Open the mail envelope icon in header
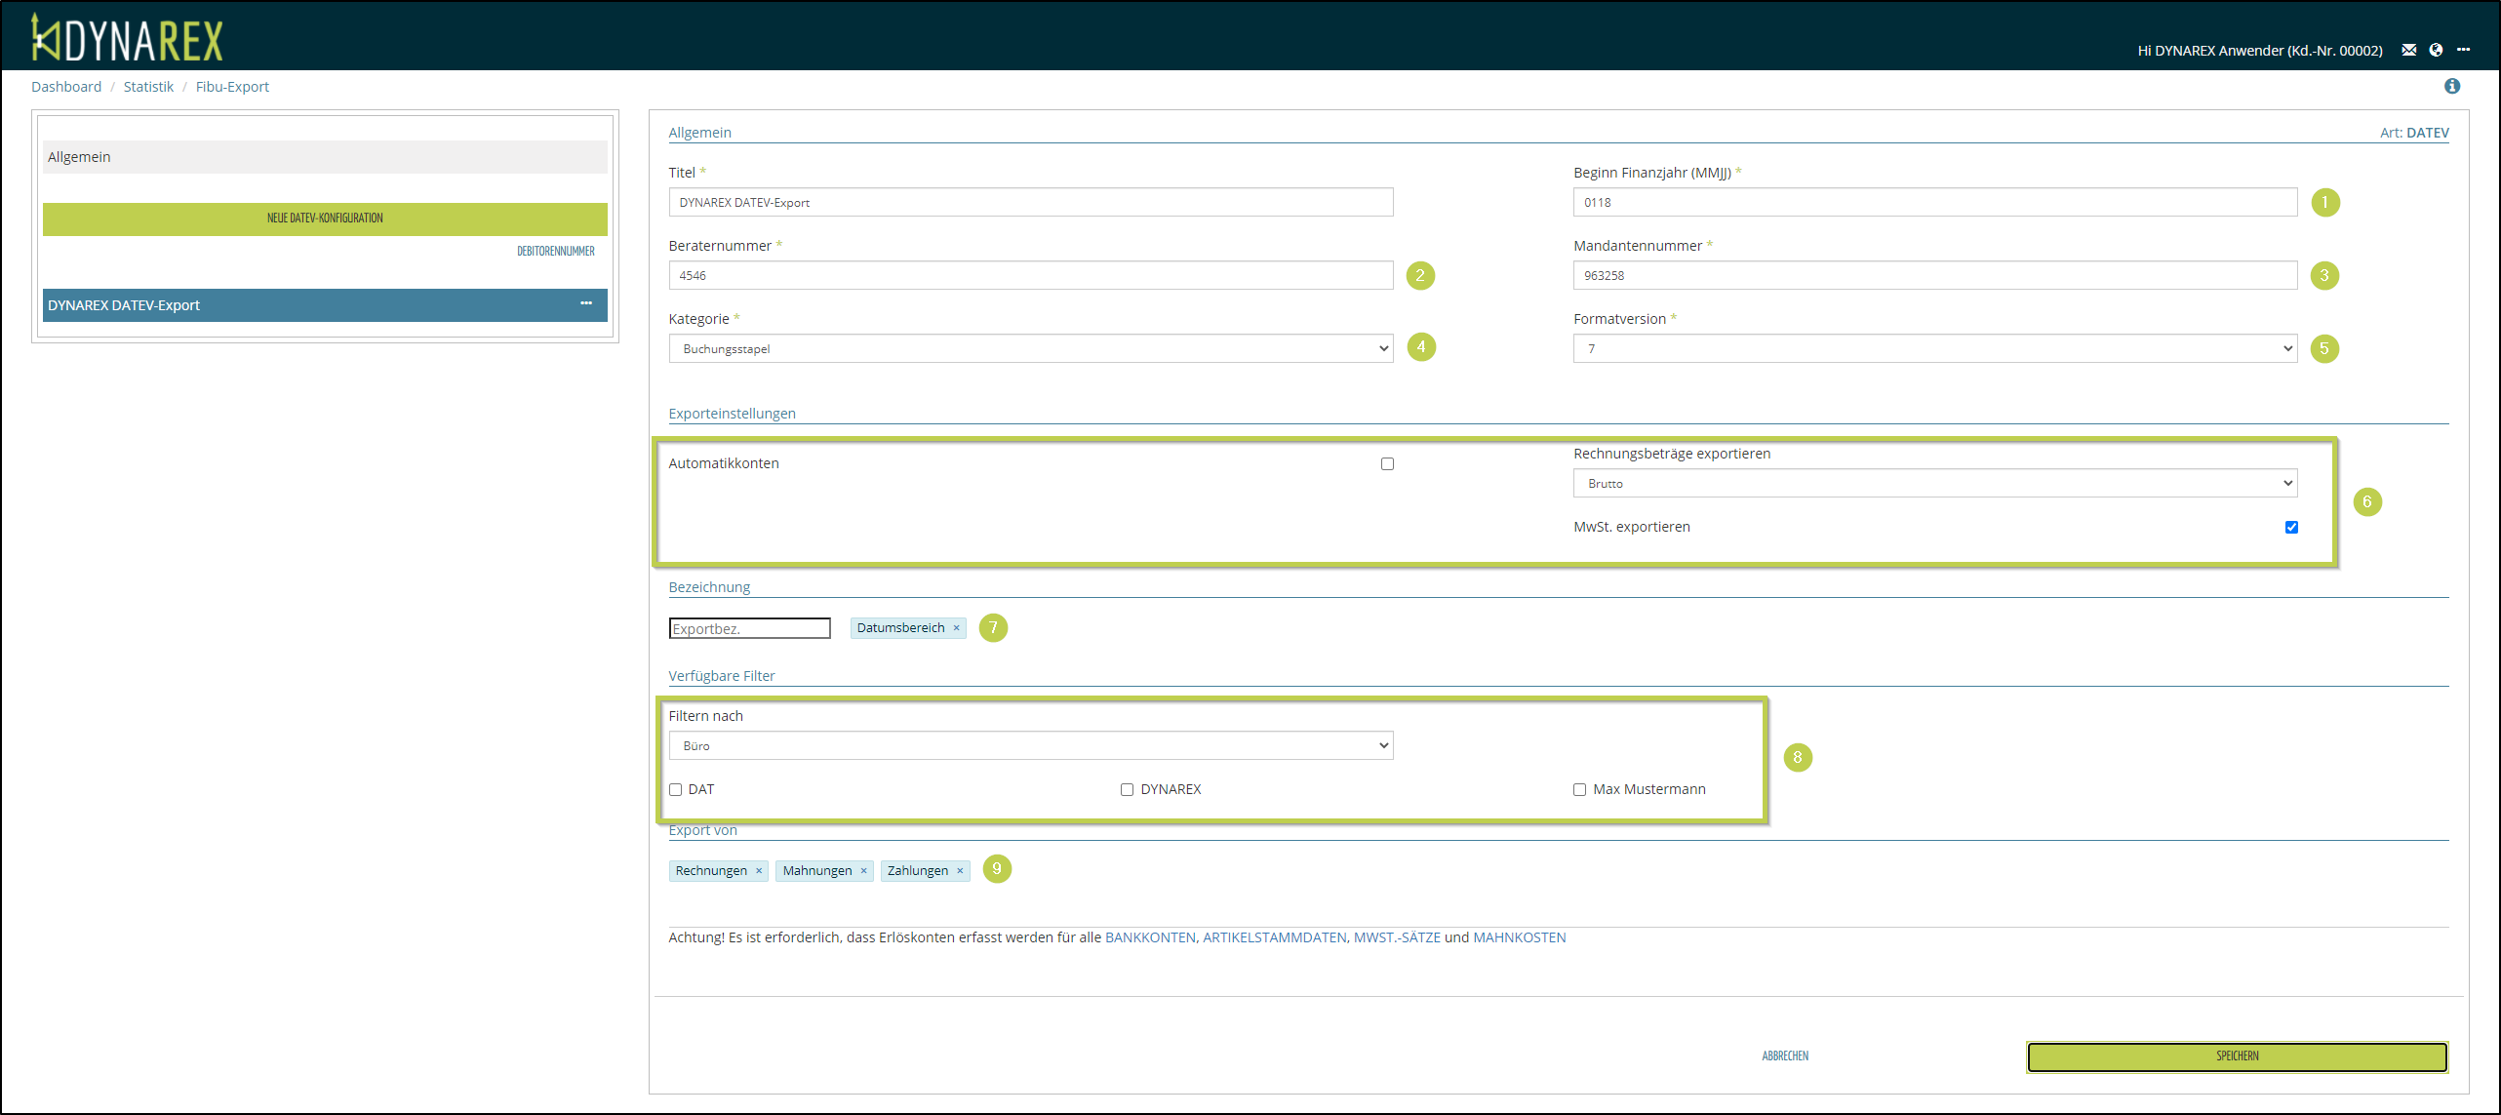This screenshot has height=1115, width=2501. coord(2408,50)
